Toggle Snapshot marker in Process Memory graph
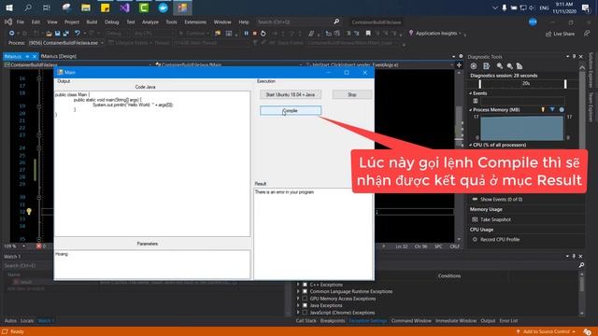Screen dimensions: 598x336 point(552,110)
